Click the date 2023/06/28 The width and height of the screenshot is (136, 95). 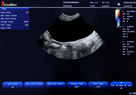[129, 3]
